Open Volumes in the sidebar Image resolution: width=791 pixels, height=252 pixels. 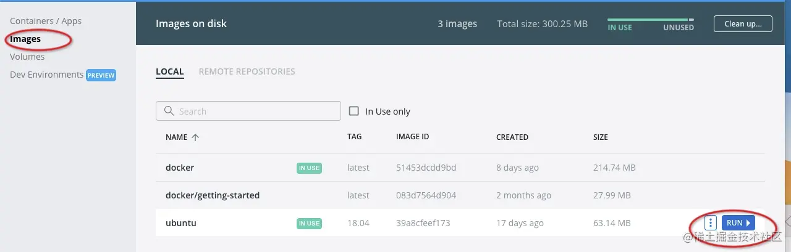point(27,57)
